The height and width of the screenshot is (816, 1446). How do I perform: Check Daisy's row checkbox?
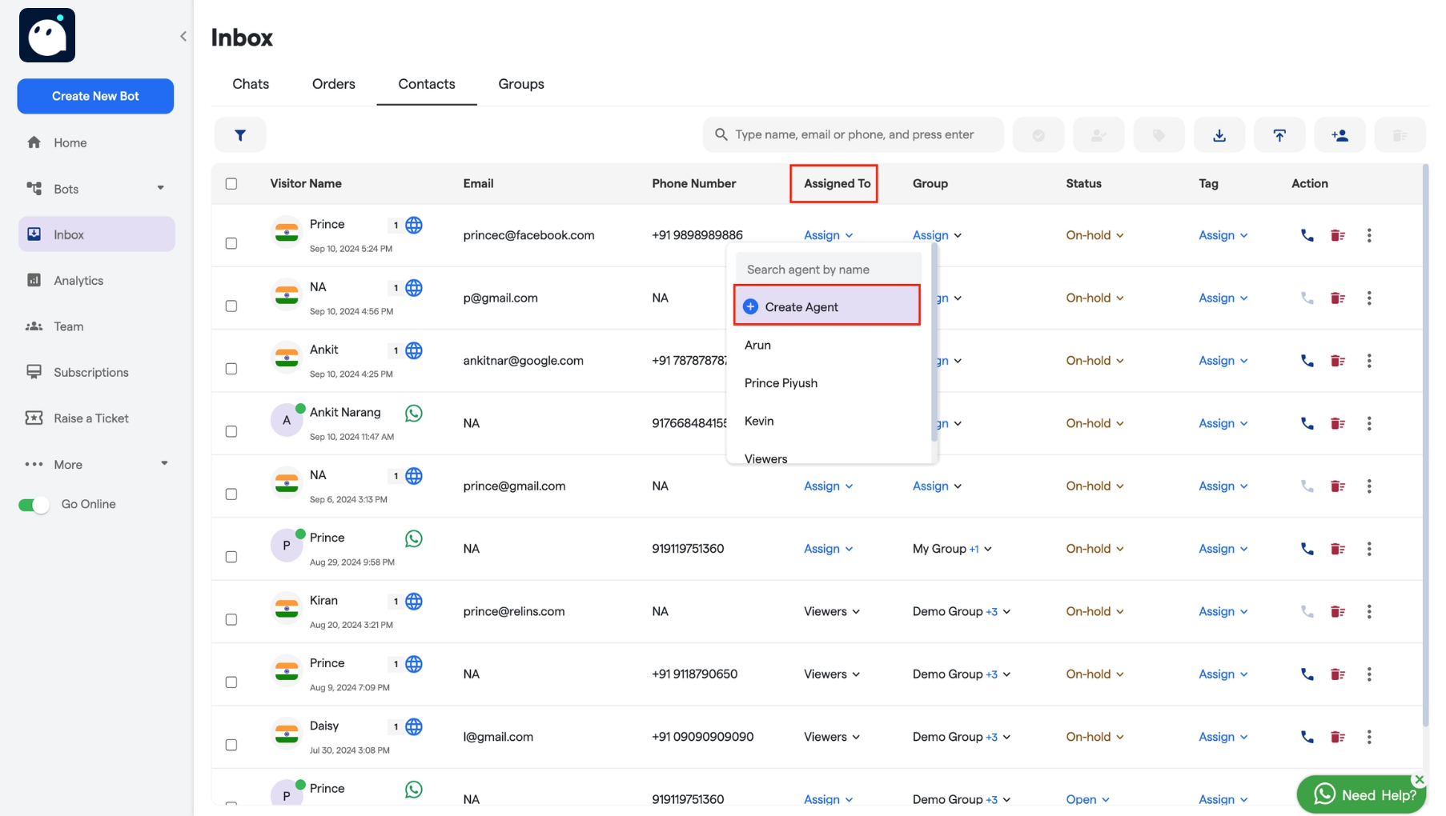[231, 745]
